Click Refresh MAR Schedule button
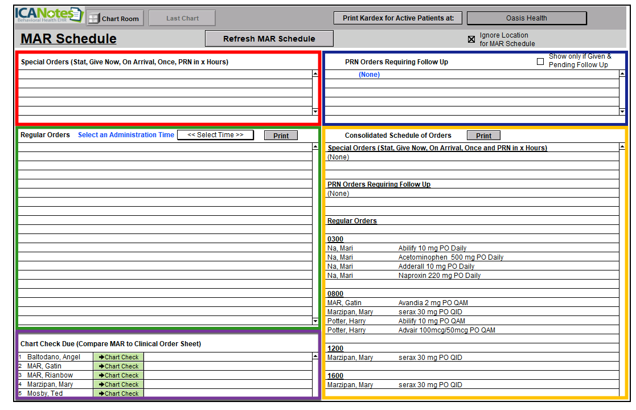The width and height of the screenshot is (636, 410). [x=269, y=39]
